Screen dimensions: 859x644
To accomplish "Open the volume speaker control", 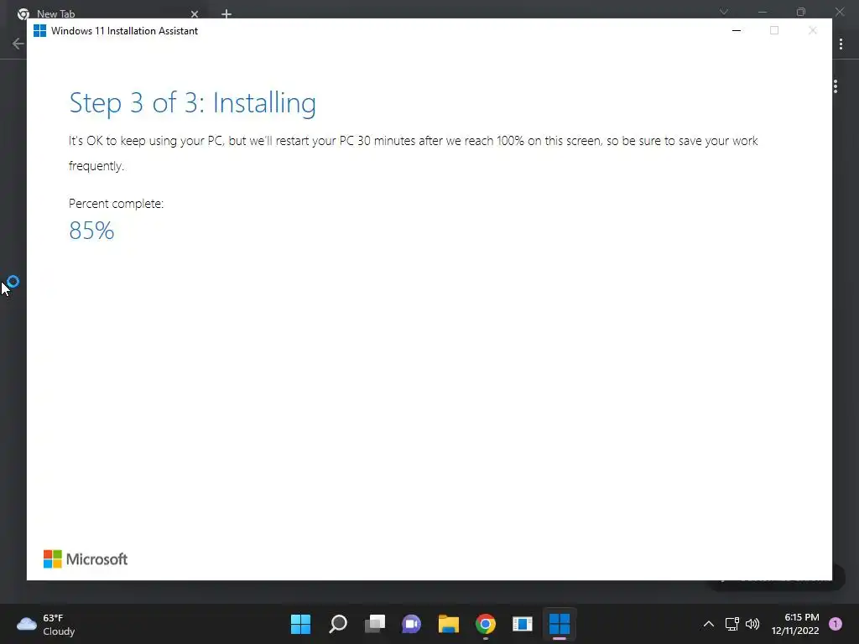I will pyautogui.click(x=752, y=624).
